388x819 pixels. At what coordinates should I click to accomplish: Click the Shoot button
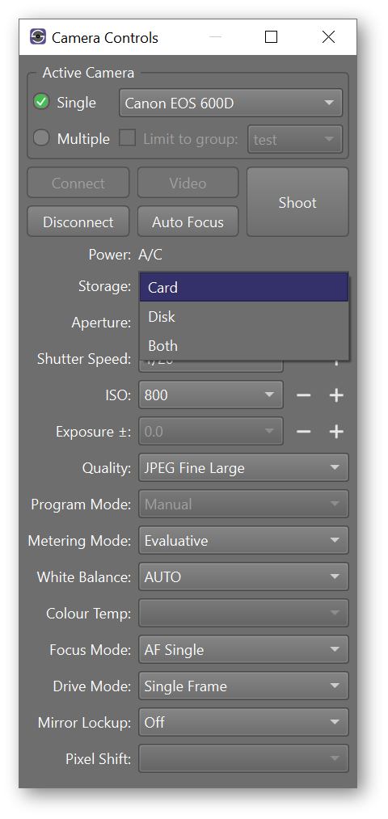[x=297, y=202]
